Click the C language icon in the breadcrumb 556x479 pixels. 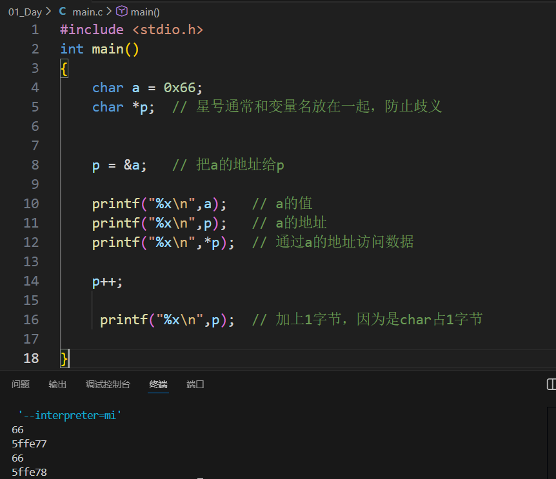coord(63,11)
